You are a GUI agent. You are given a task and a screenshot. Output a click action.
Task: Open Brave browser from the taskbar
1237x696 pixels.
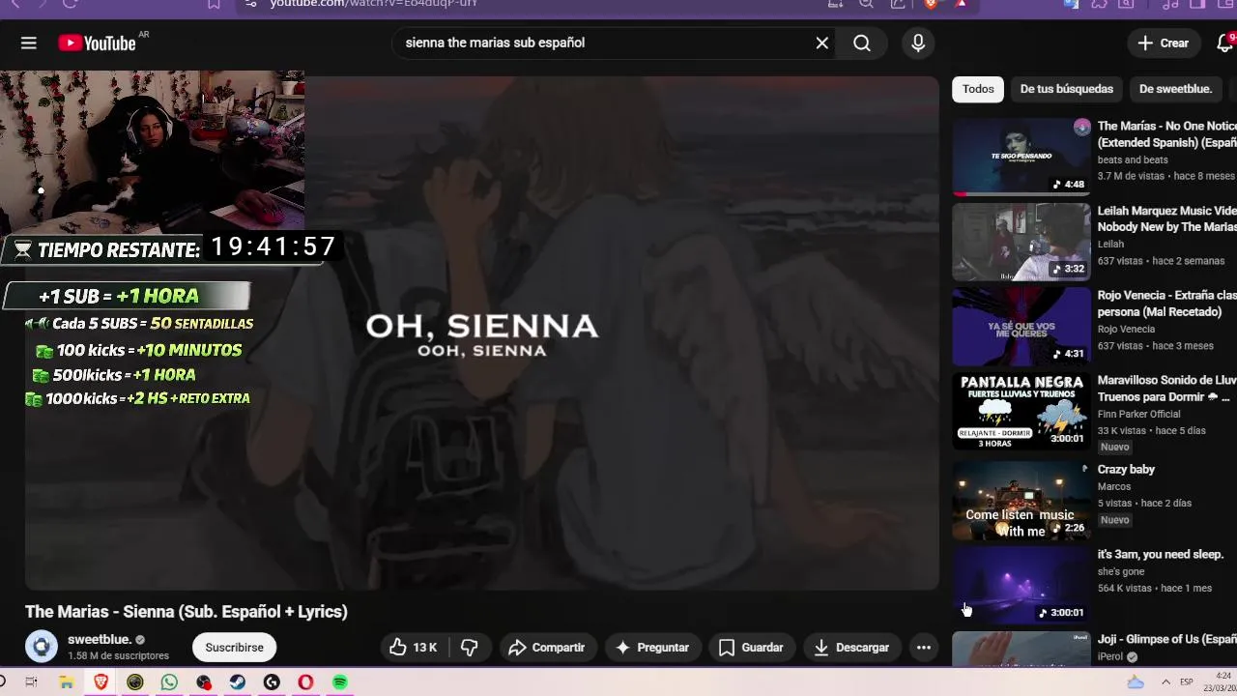101,682
